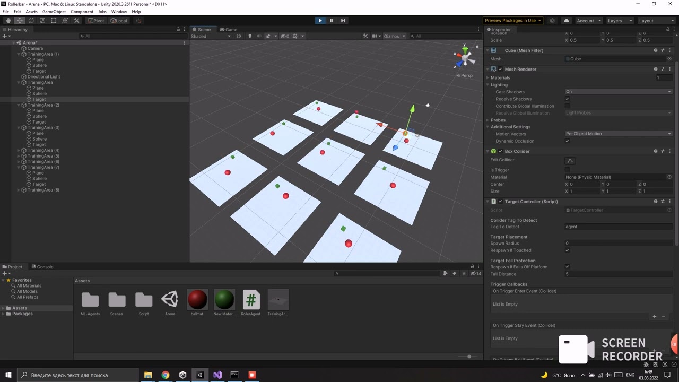Disable the Target Controller script checkbox
Viewport: 679px width, 382px height.
click(500, 202)
